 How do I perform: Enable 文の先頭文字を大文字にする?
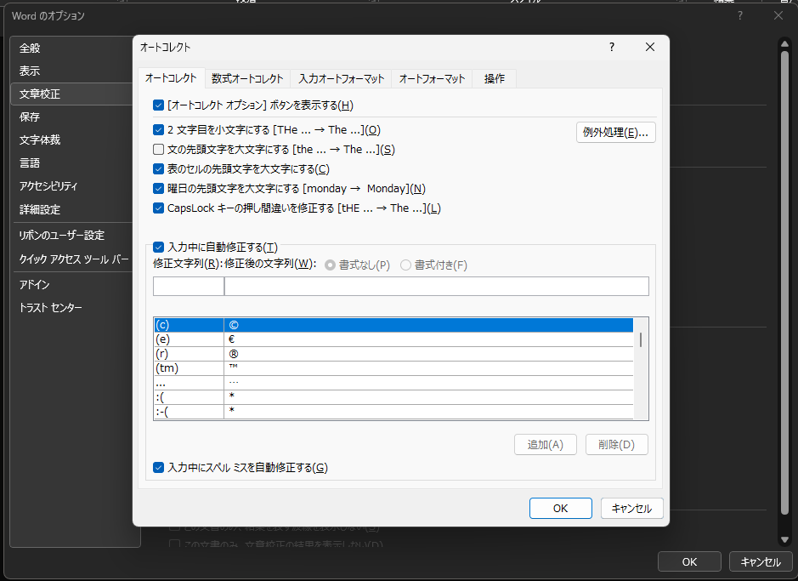(156, 149)
